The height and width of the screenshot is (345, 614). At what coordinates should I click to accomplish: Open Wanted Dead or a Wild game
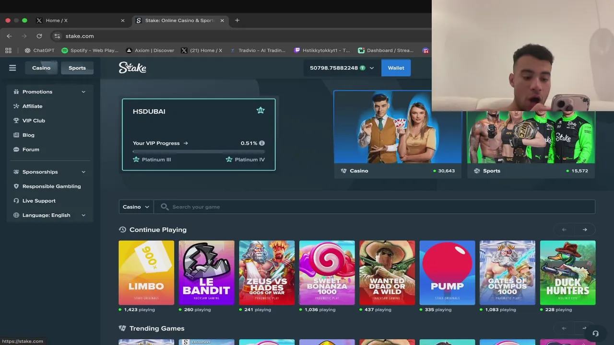point(387,273)
